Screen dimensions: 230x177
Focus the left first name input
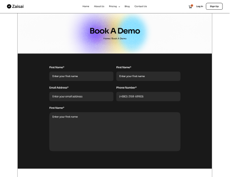pos(81,76)
